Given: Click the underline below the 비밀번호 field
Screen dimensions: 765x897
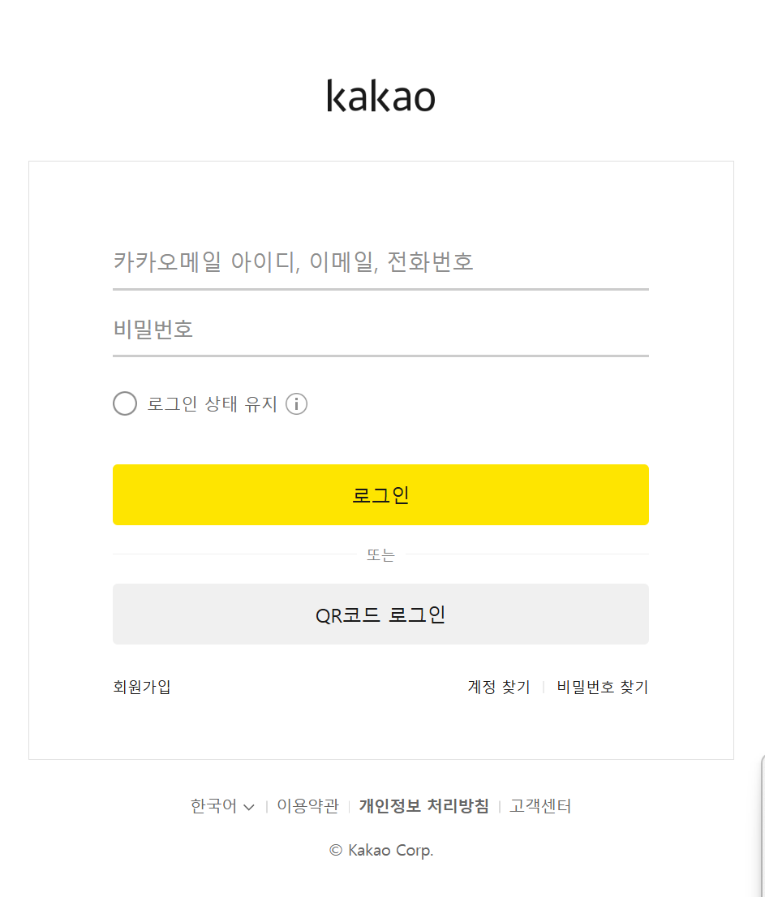Looking at the screenshot, I should 380,356.
